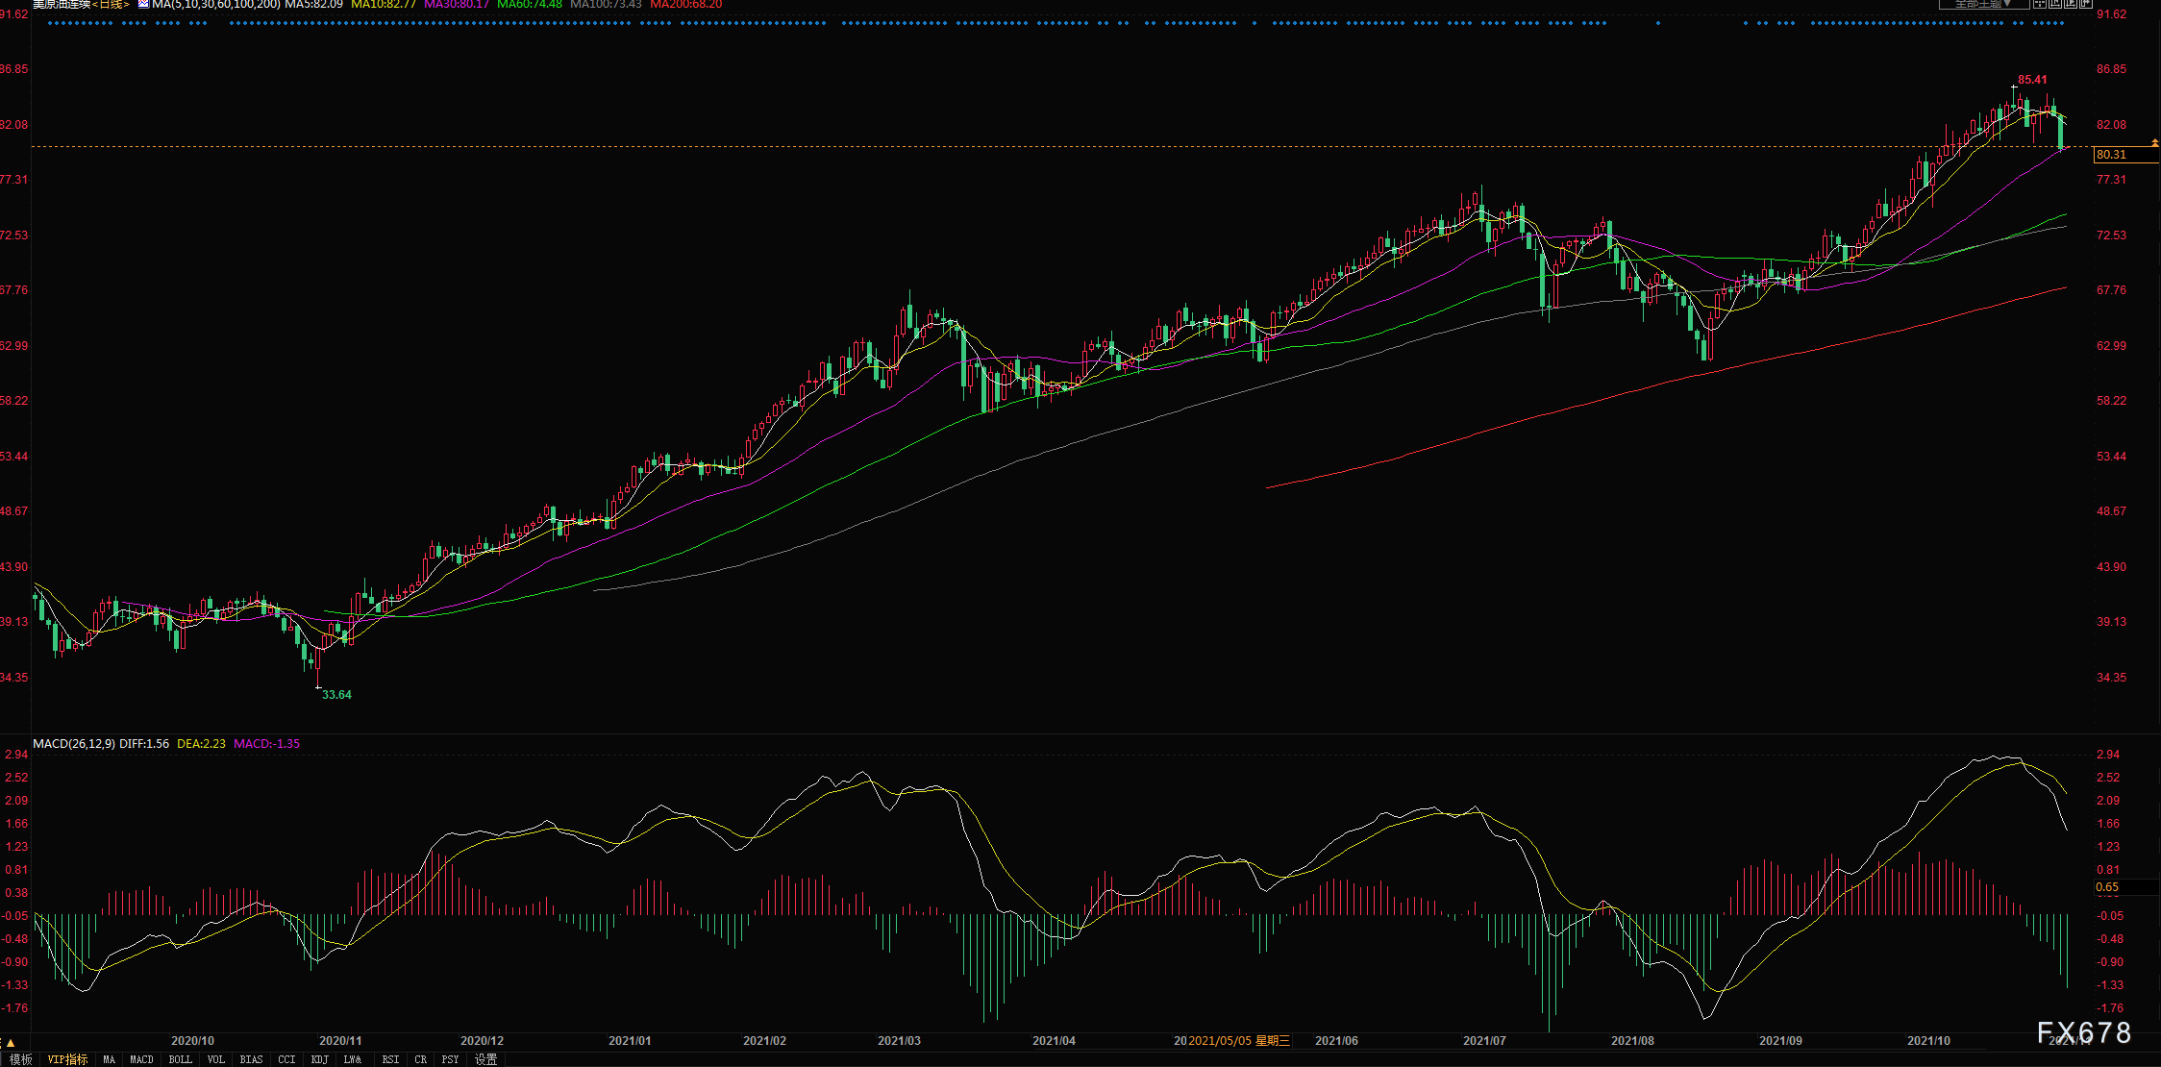Open the 全部主题 theme dropdown

(1984, 4)
